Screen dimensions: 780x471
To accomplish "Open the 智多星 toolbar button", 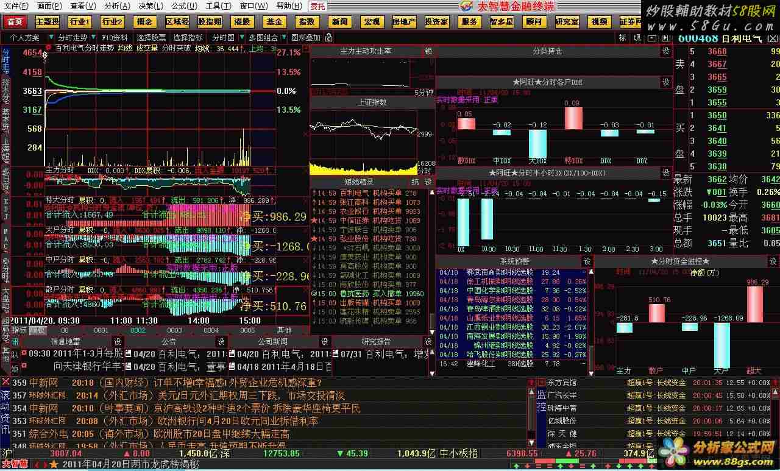I will pyautogui.click(x=502, y=21).
